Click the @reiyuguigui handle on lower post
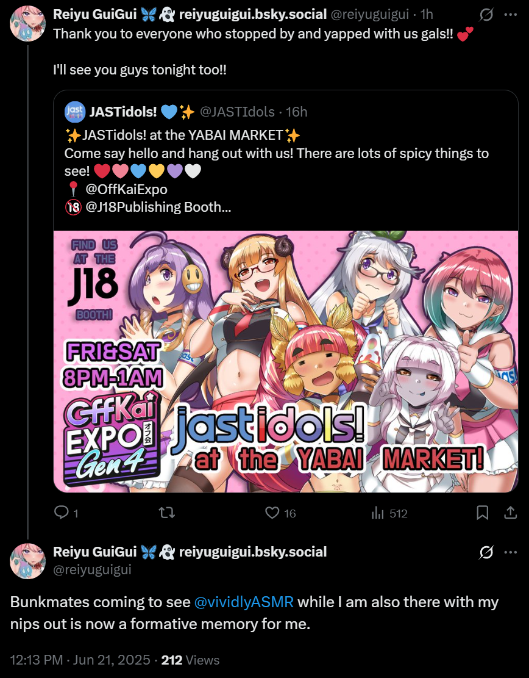Screen dimensions: 529x678 [91, 569]
